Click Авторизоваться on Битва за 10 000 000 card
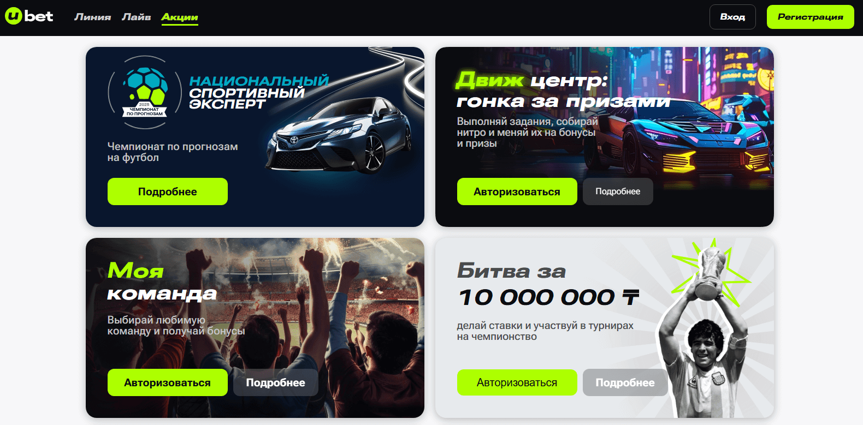Image resolution: width=863 pixels, height=425 pixels. (x=517, y=382)
